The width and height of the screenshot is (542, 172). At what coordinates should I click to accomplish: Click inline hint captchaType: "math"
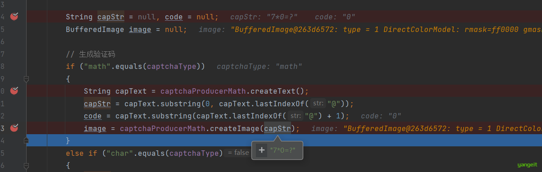259,67
